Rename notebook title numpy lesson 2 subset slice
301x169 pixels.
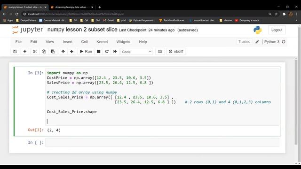(82, 30)
